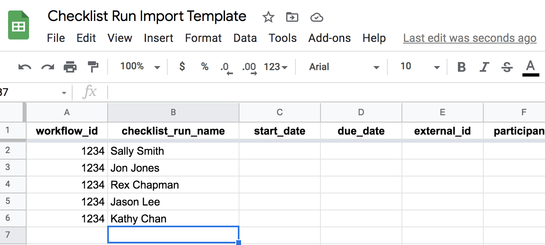Select row 7 header

coord(13,235)
